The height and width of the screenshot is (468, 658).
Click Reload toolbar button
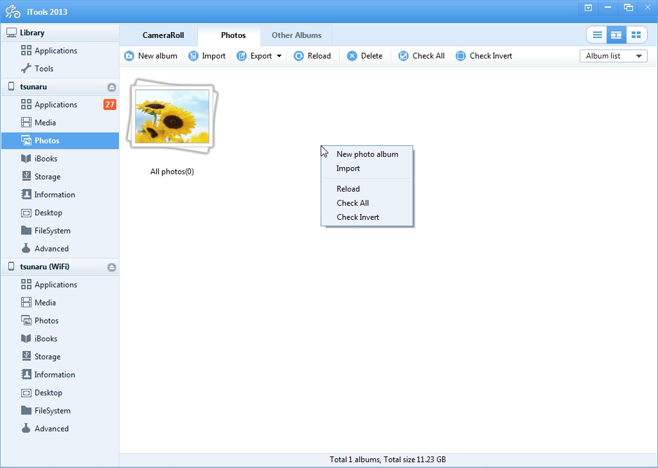point(312,56)
